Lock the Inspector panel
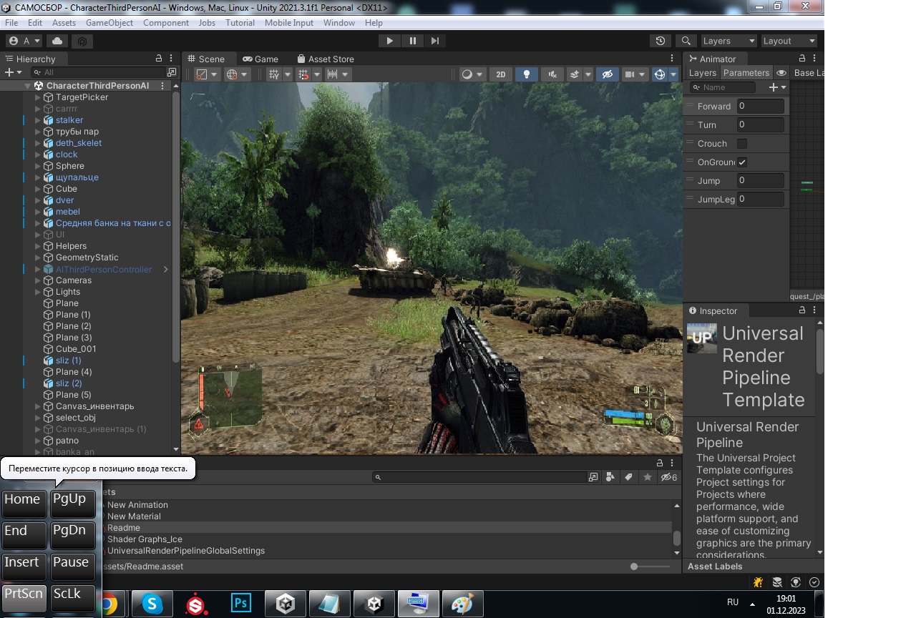This screenshot has width=916, height=618. point(802,310)
